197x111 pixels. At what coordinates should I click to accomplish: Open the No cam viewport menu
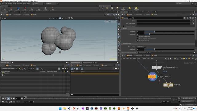click(114, 21)
